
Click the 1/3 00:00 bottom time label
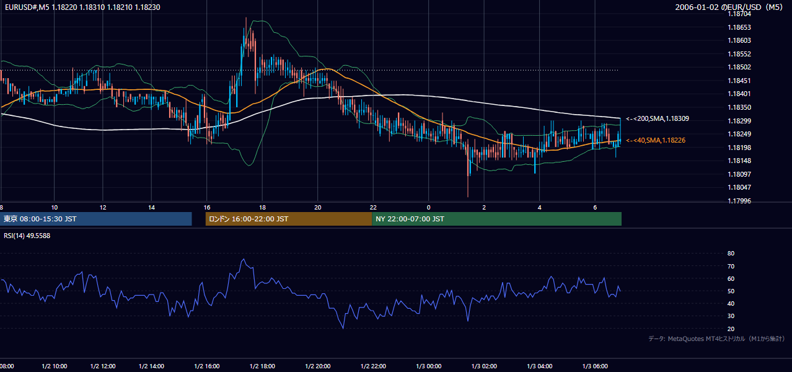point(428,366)
